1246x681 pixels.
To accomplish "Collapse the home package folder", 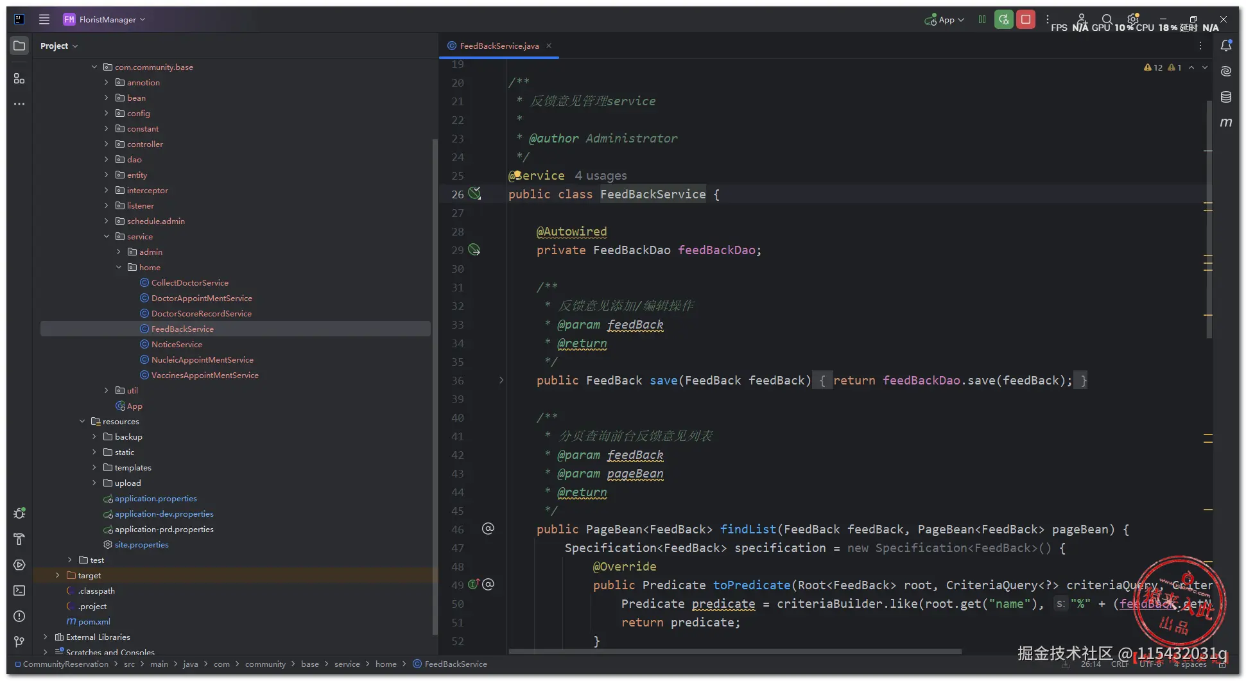I will (119, 268).
